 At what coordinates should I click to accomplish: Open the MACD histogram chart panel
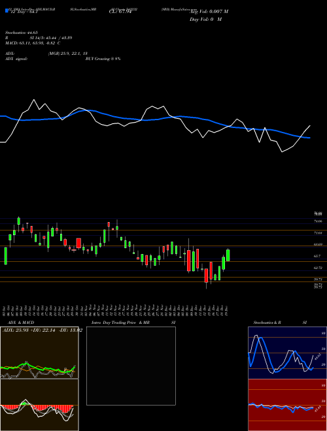[x=39, y=405]
